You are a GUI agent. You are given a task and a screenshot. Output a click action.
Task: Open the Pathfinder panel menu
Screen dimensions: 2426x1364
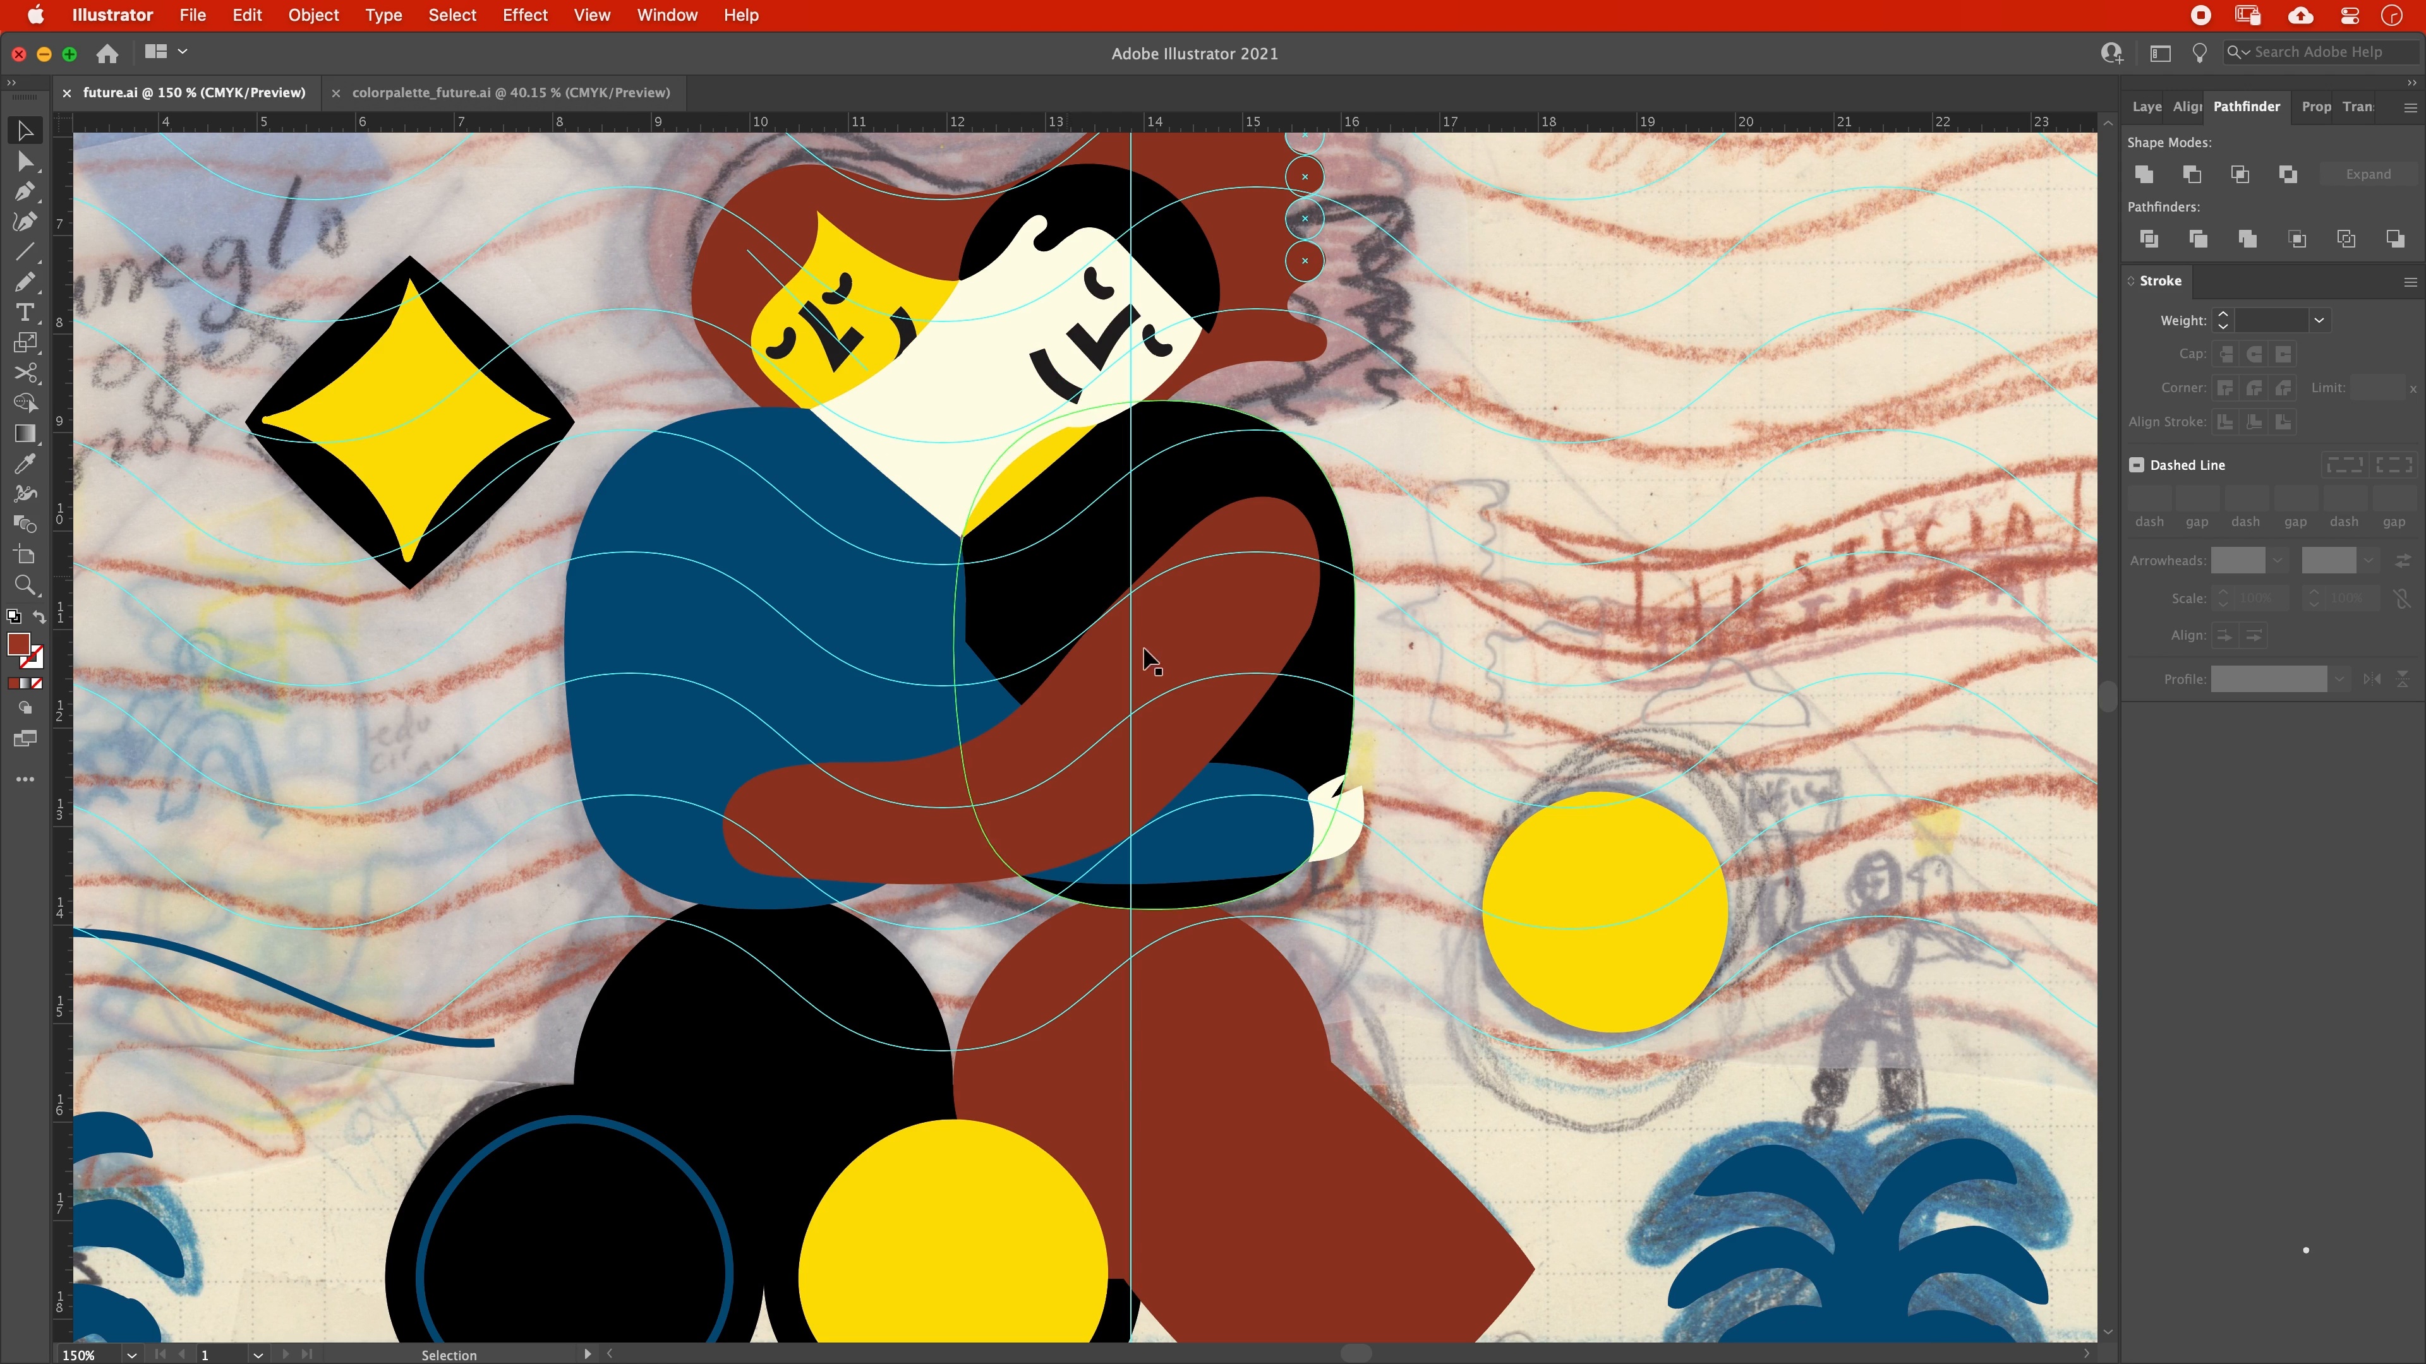pyautogui.click(x=2410, y=107)
